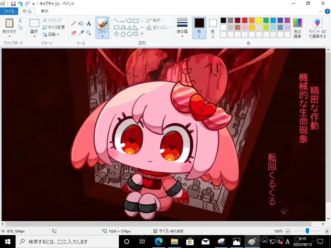Viewport: 331px width, 248px height.
Task: Choose the Hexagon shape
Action: pos(130,34)
